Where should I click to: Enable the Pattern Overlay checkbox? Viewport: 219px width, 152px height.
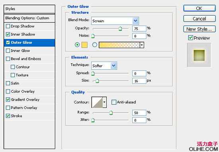click(x=8, y=107)
